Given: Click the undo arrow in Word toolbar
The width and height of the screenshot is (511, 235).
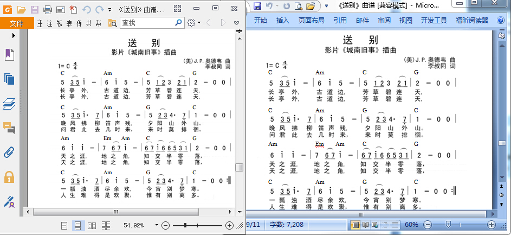Looking at the screenshot, I should point(269,5).
